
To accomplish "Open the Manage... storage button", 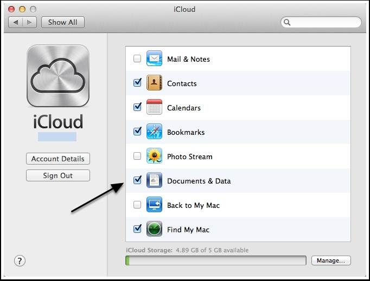I will [x=331, y=260].
